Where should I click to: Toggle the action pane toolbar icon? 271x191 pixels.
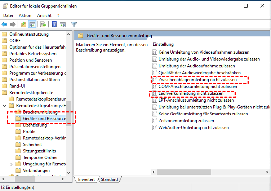pos(63,25)
